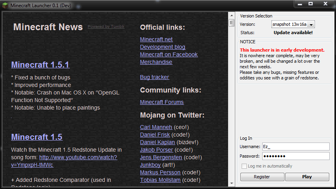Click the Official links: heading
Image resolution: width=336 pixels, height=189 pixels.
coord(162,27)
